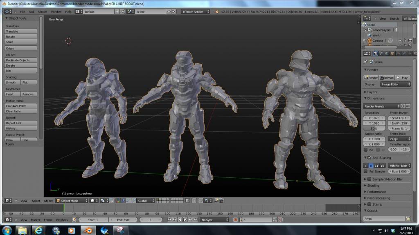Enable Sampled Motion Blur checkbox

pyautogui.click(x=369, y=179)
